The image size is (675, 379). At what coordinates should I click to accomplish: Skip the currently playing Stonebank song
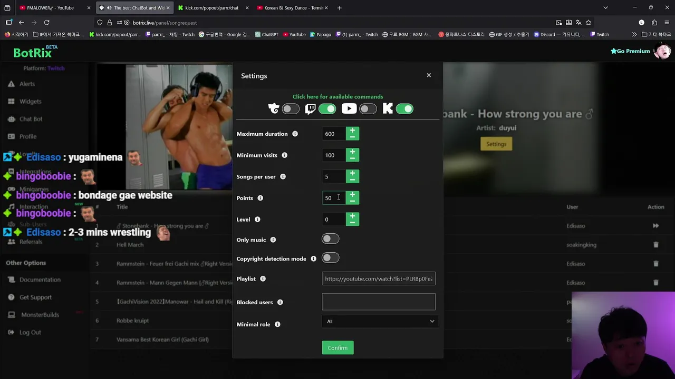(x=655, y=226)
